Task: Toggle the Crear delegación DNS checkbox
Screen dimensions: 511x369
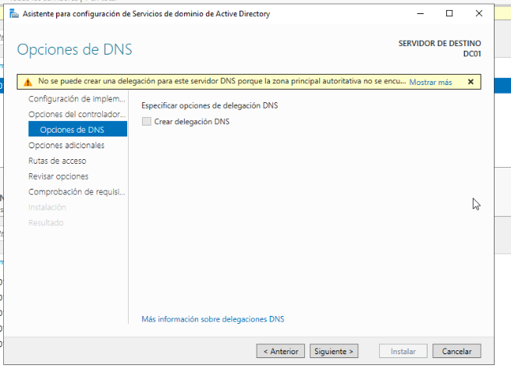Action: pos(146,122)
